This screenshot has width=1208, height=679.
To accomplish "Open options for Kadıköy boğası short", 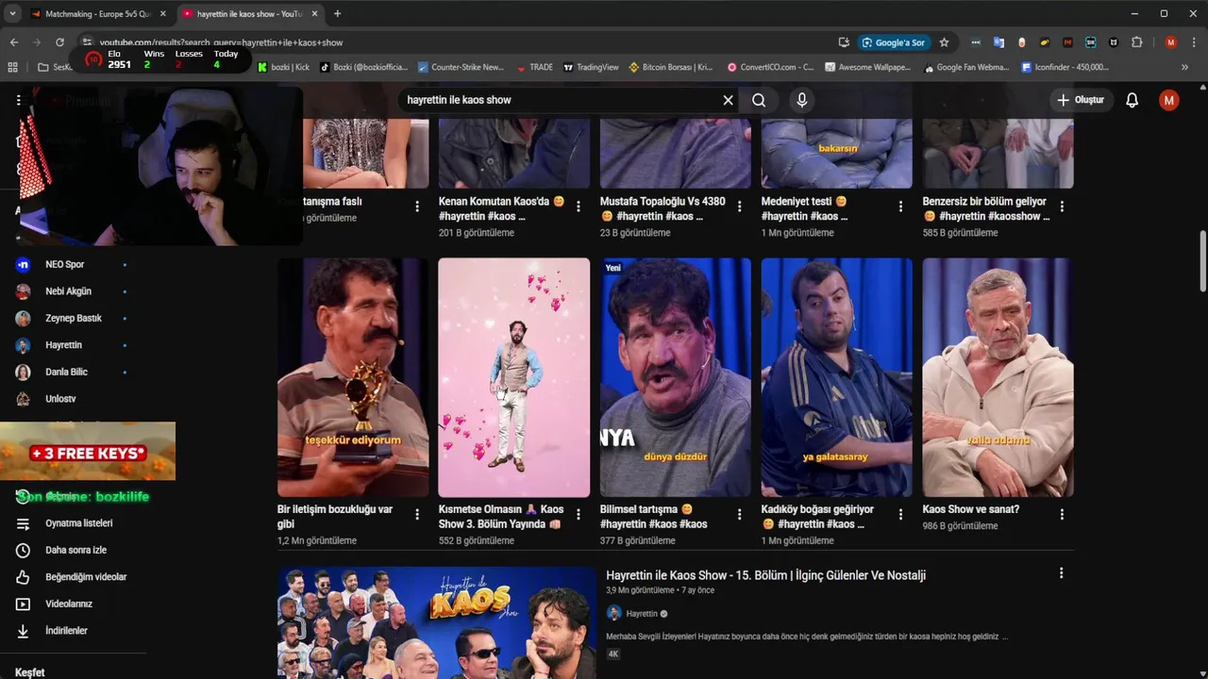I will pos(901,514).
